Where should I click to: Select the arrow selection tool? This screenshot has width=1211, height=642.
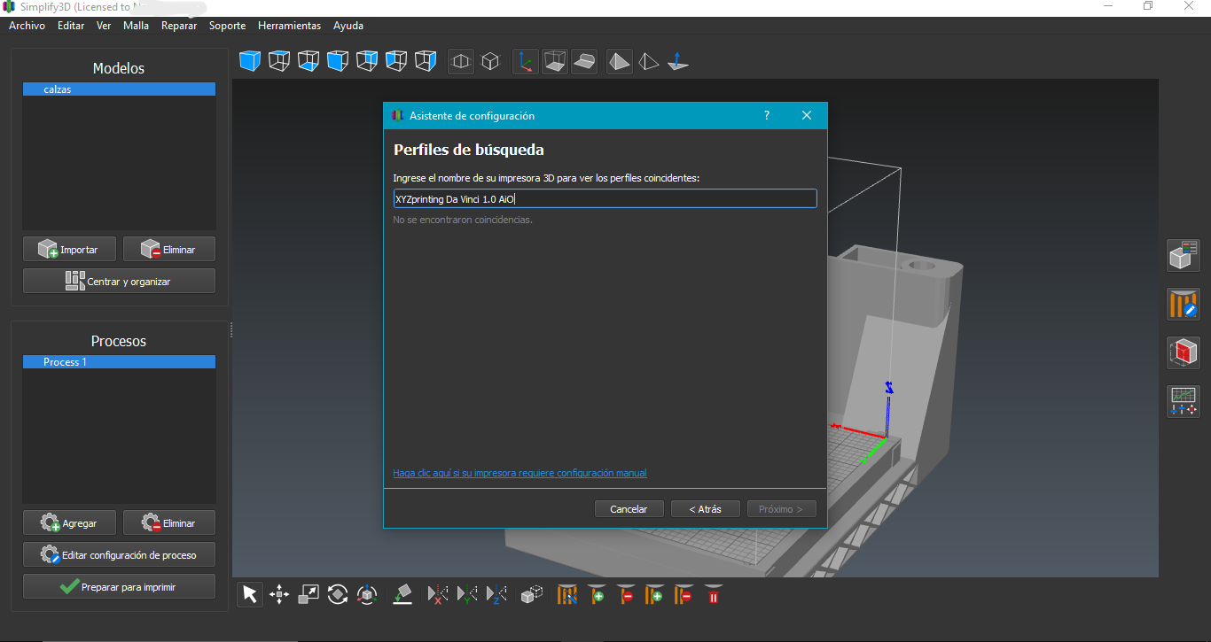click(250, 593)
